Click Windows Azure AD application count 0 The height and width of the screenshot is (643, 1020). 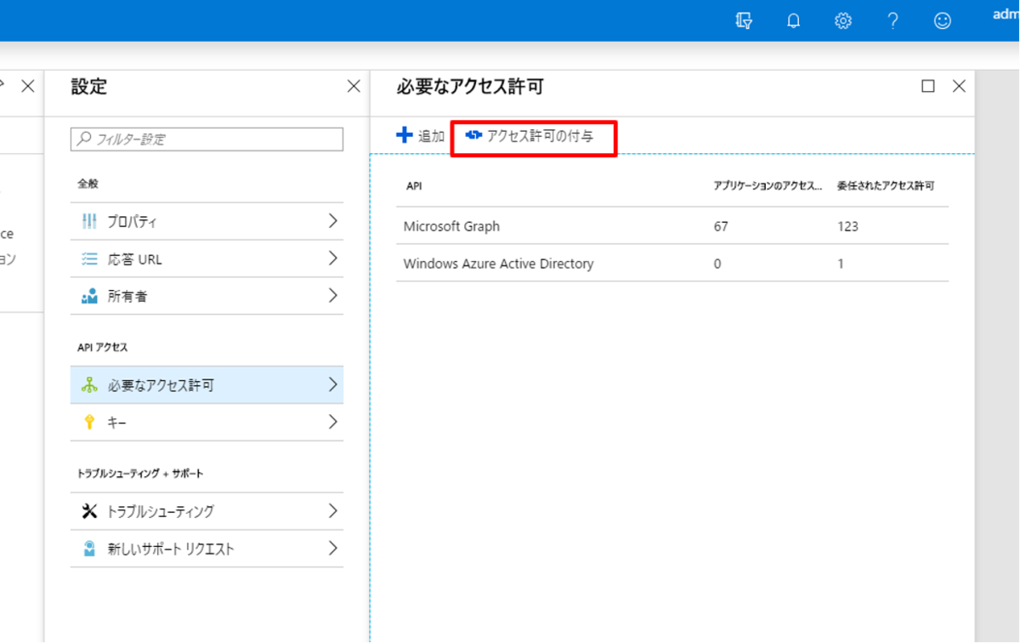pyautogui.click(x=717, y=264)
